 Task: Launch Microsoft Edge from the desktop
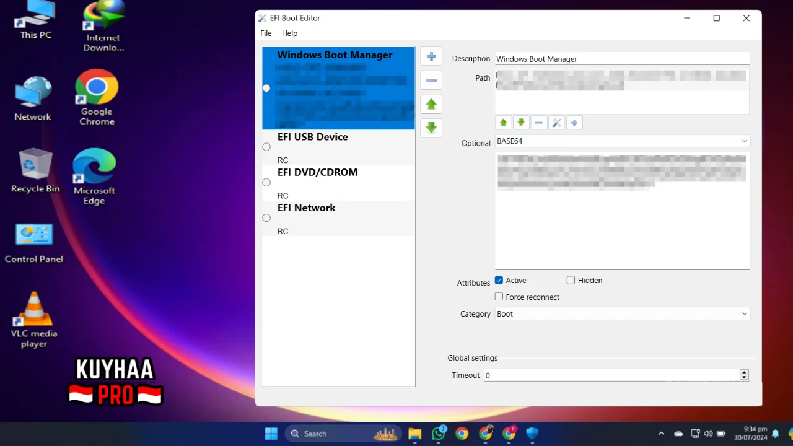click(x=94, y=177)
